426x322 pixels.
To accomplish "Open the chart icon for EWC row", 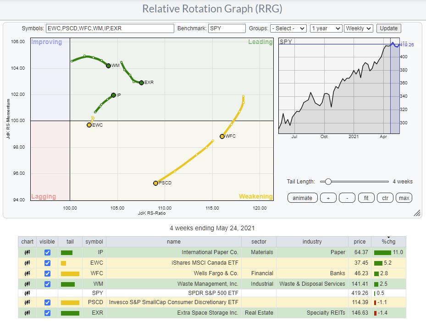I will click(x=28, y=263).
